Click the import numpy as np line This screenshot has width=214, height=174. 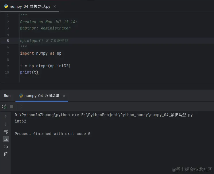tap(41, 54)
